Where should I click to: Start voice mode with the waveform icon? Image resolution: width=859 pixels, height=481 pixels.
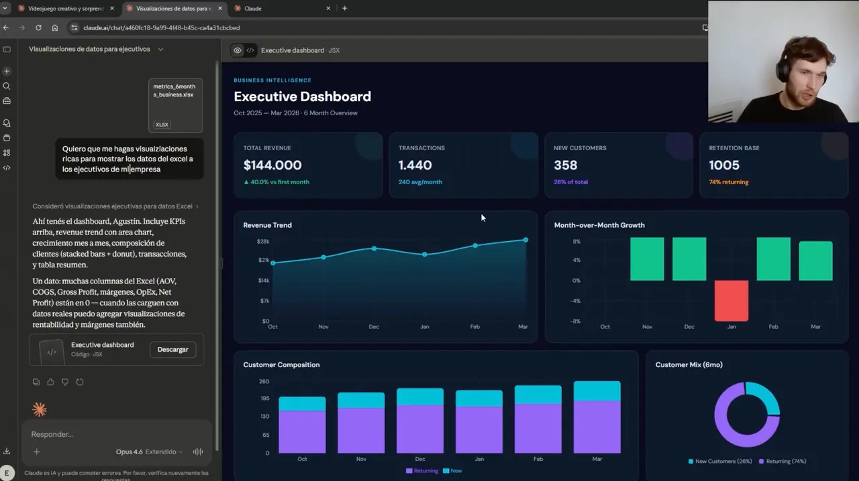point(198,452)
